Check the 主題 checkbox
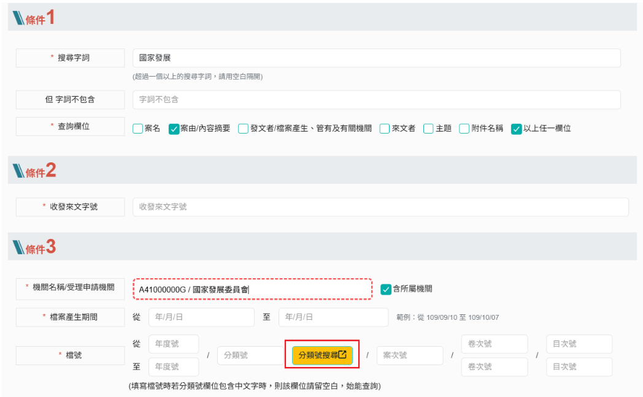 (428, 129)
